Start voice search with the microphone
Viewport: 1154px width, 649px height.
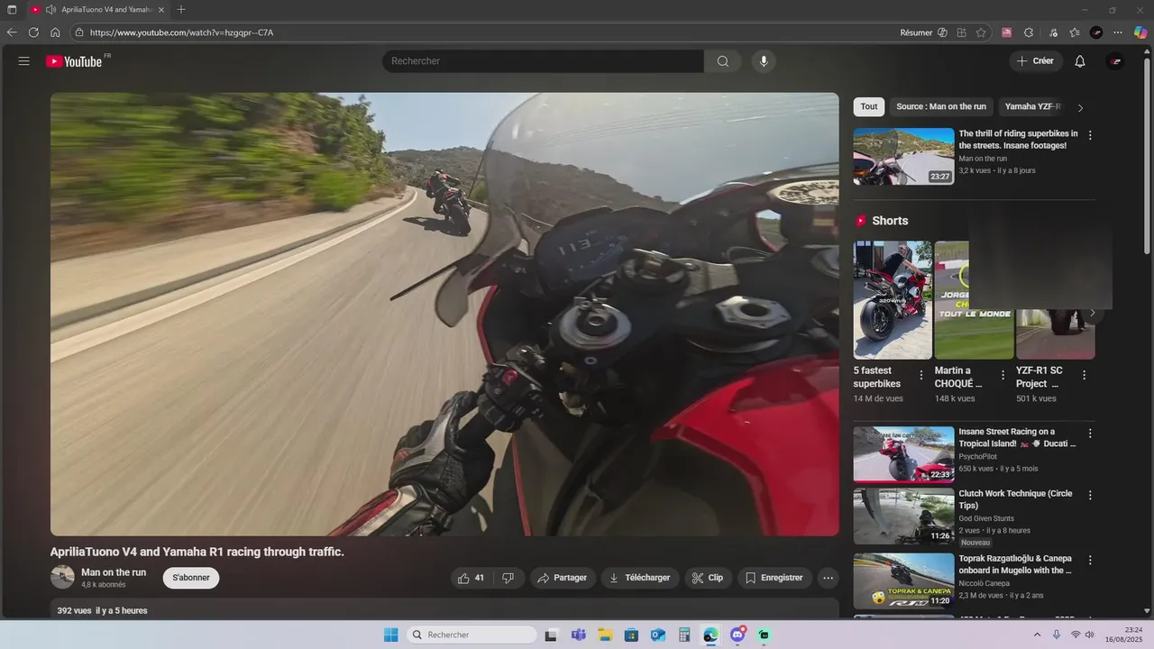764,61
